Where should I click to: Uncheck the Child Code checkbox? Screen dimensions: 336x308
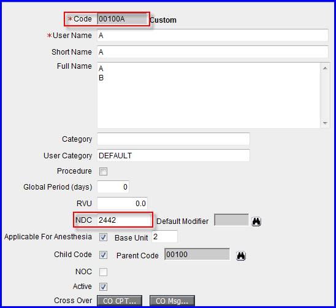pos(103,255)
